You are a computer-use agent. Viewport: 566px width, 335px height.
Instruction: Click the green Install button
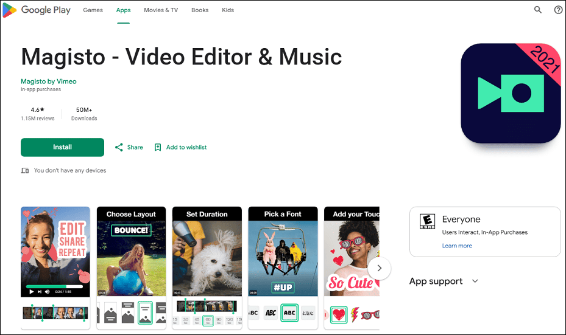pyautogui.click(x=62, y=147)
